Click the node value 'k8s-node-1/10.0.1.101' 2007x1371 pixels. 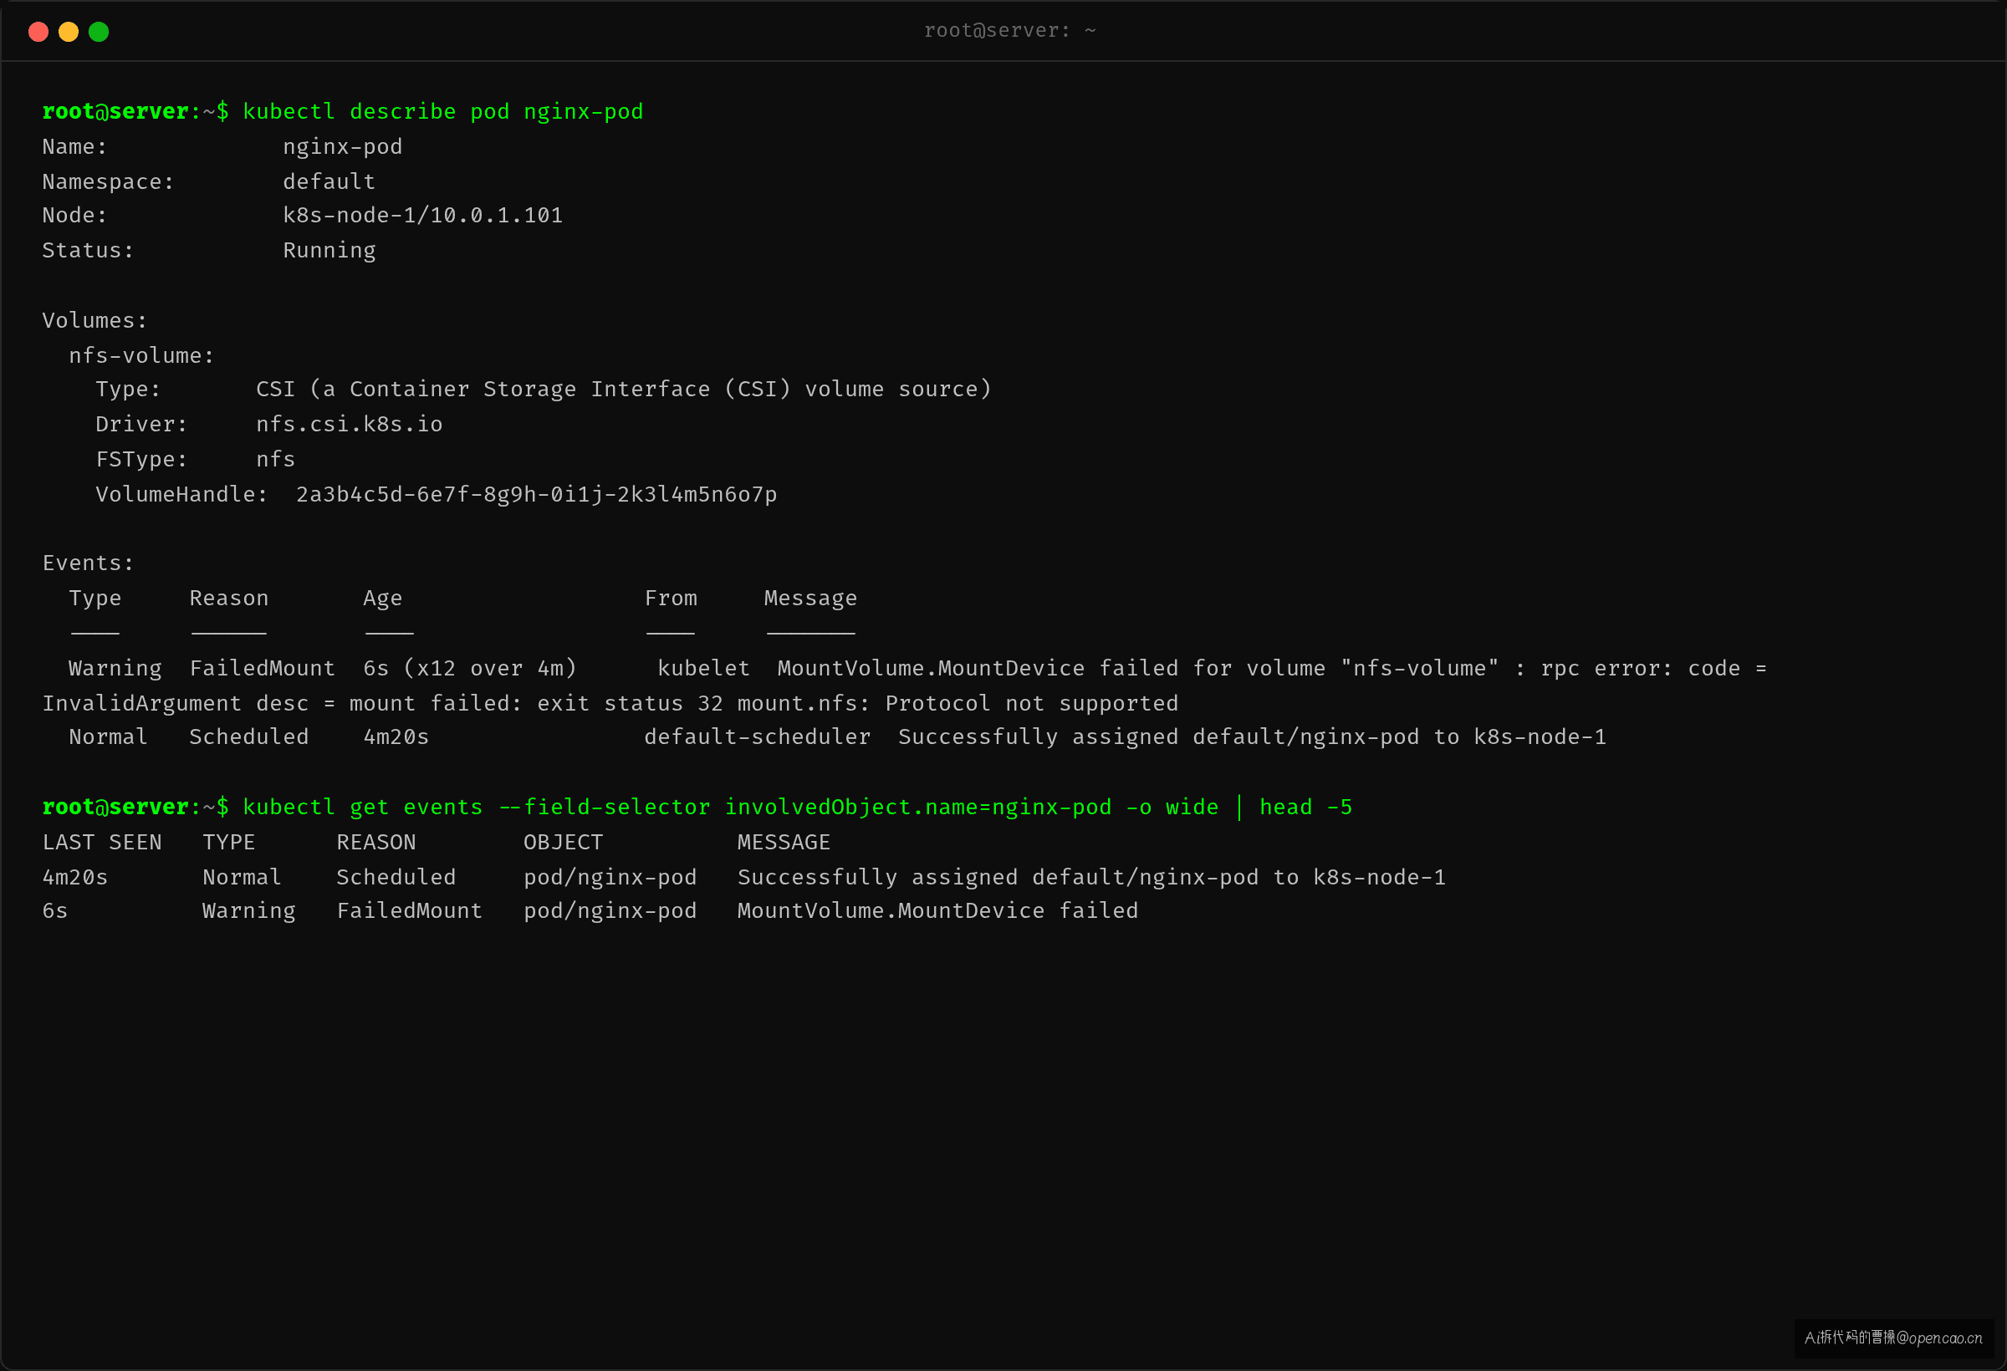[x=422, y=216]
